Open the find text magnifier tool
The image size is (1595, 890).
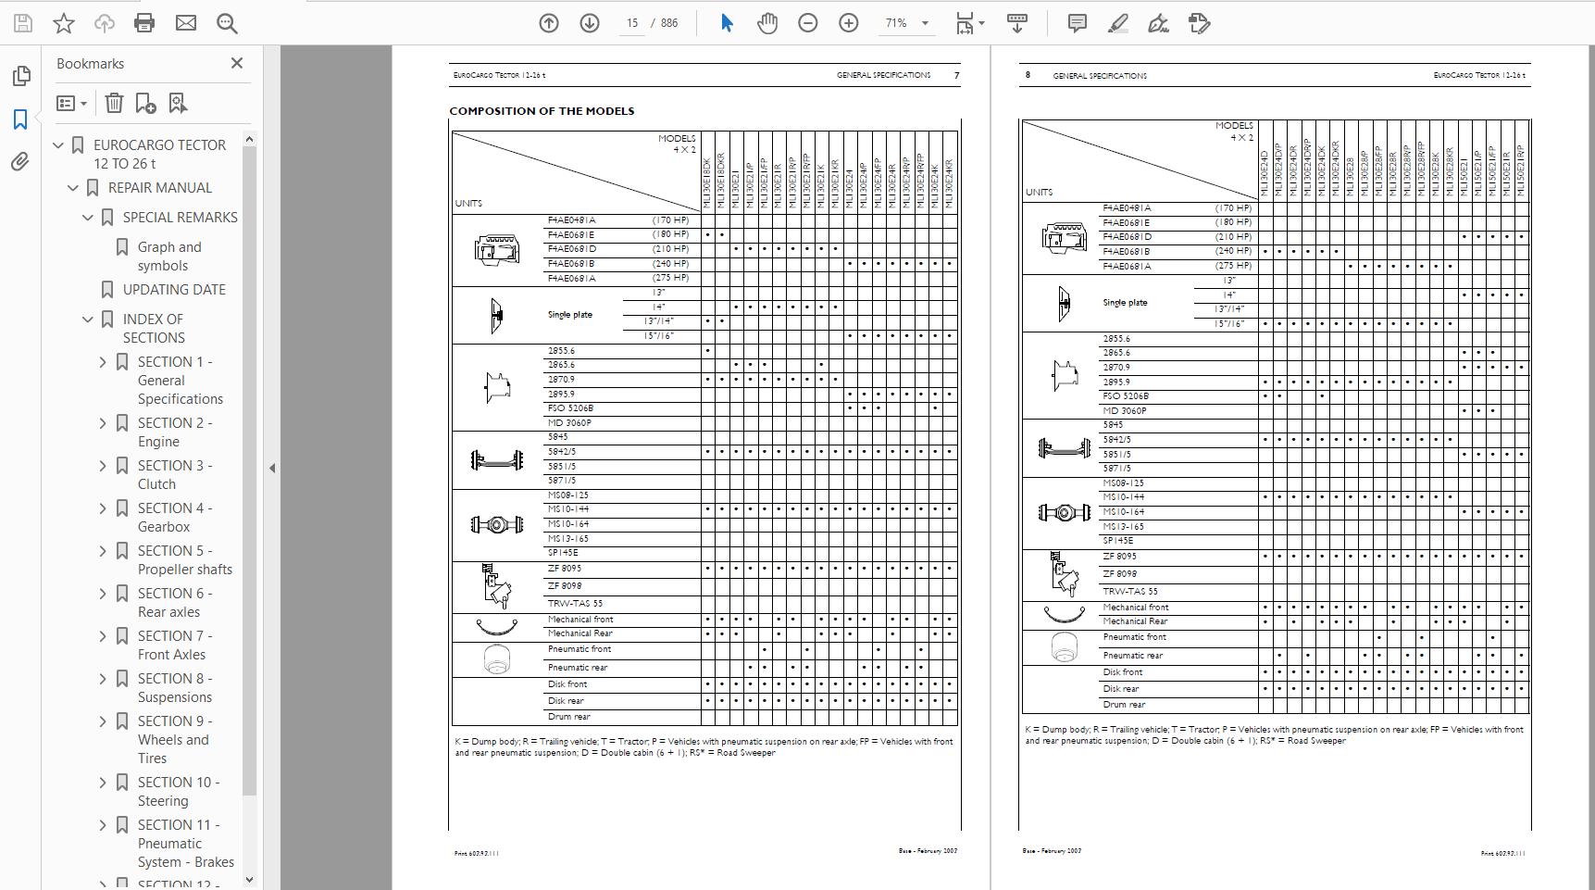pos(227,23)
